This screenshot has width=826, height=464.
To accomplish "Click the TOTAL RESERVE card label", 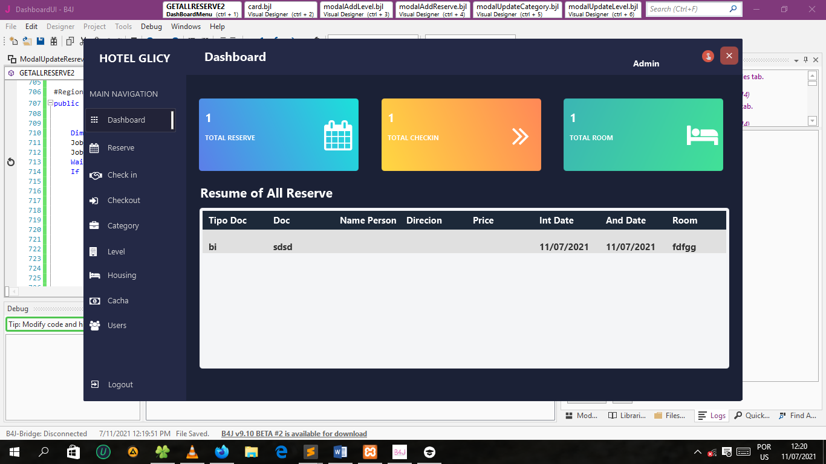I will point(230,138).
